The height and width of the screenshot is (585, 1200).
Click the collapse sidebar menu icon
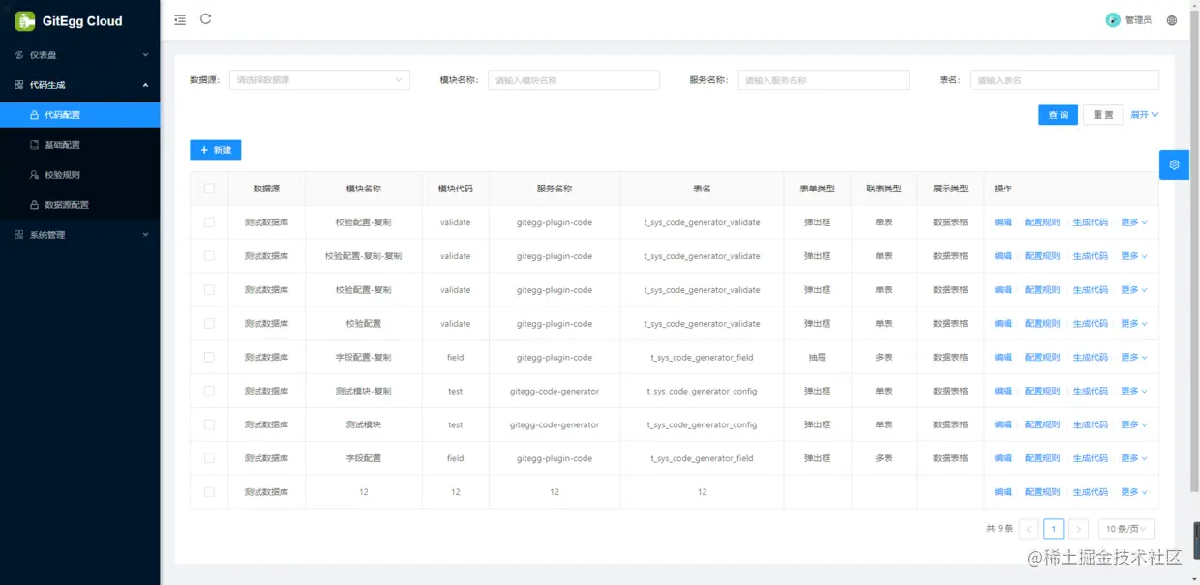coord(179,19)
